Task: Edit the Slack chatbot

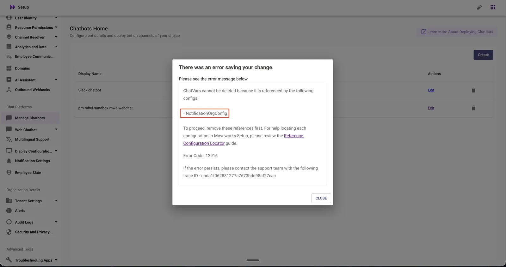Action: 431,90
